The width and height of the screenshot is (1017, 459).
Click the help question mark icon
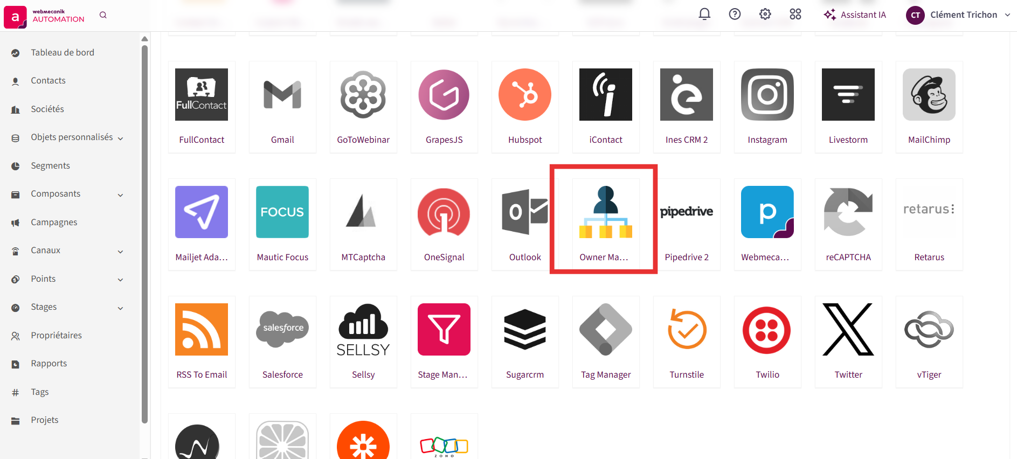pyautogui.click(x=735, y=15)
